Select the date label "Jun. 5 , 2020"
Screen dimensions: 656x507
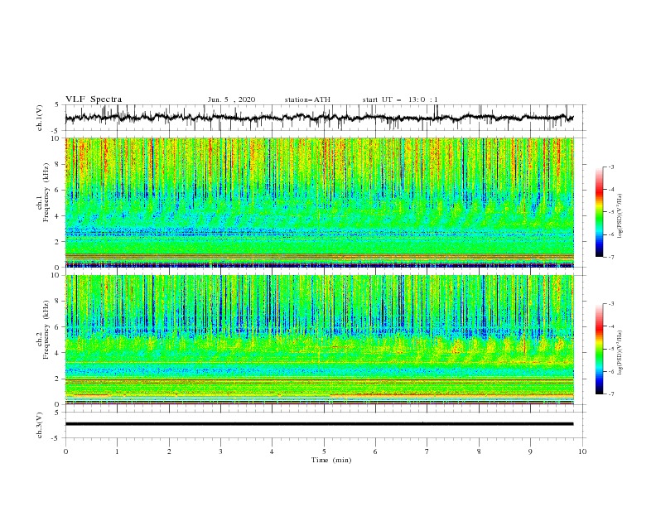[x=231, y=99]
